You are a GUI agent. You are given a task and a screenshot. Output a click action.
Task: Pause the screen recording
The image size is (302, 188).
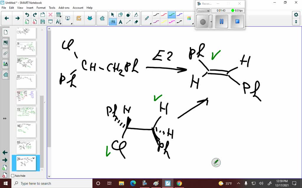221,21
